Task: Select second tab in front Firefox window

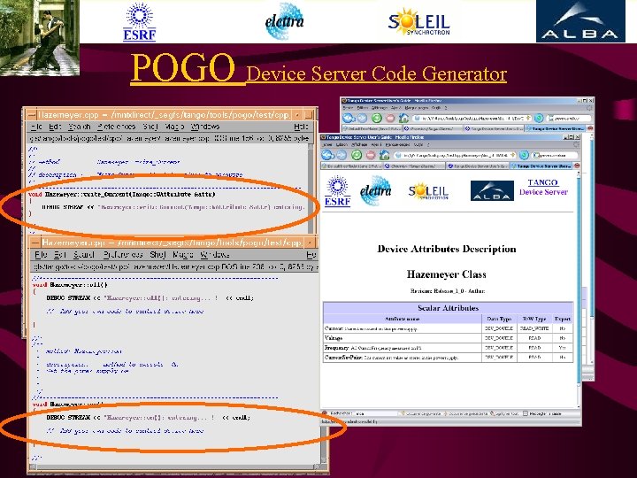Action: pos(414,166)
